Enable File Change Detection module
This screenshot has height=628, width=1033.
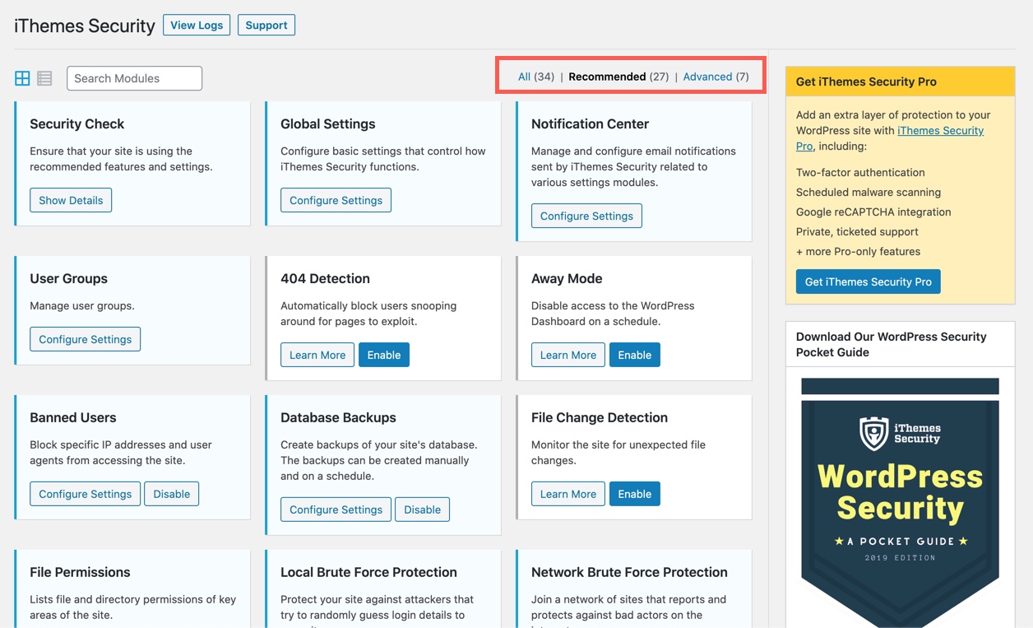(x=634, y=494)
